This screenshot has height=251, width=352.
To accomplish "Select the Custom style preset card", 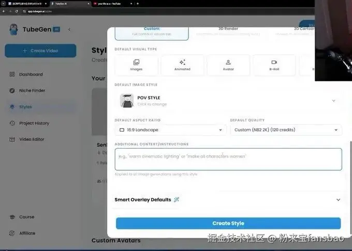I will (152, 34).
